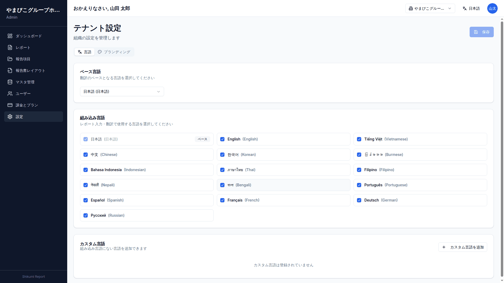Click the 設定 gear icon

(x=10, y=117)
